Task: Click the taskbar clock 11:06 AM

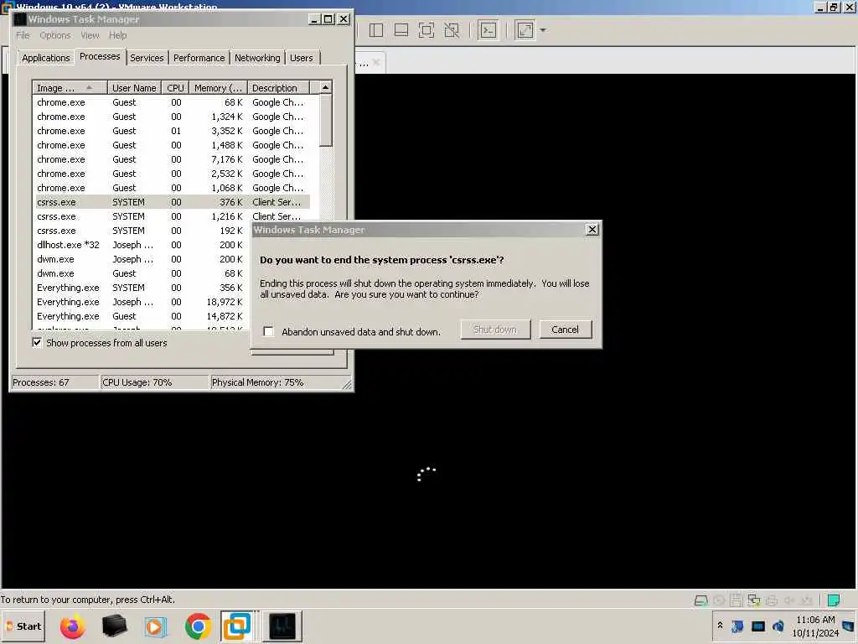Action: 815,620
